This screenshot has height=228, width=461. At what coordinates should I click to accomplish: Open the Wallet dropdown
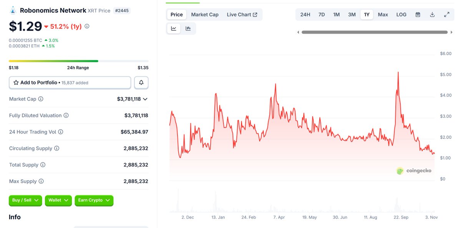58,200
